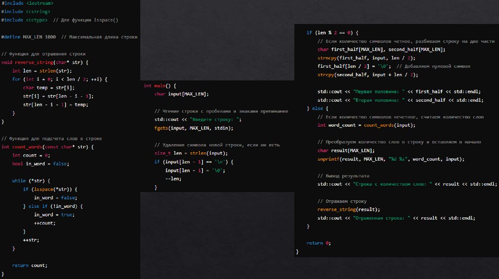499x279 pixels.
Task: Click the ++count; statement
Action: point(45,223)
